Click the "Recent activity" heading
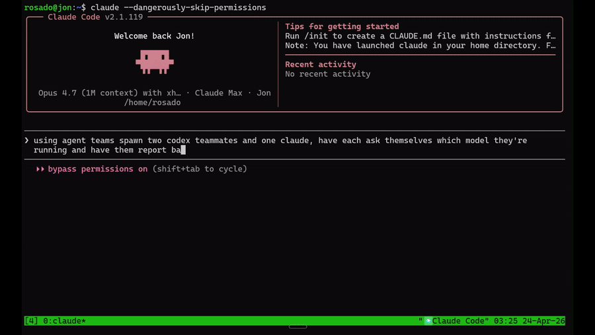Viewport: 595px width, 335px height. (x=321, y=65)
